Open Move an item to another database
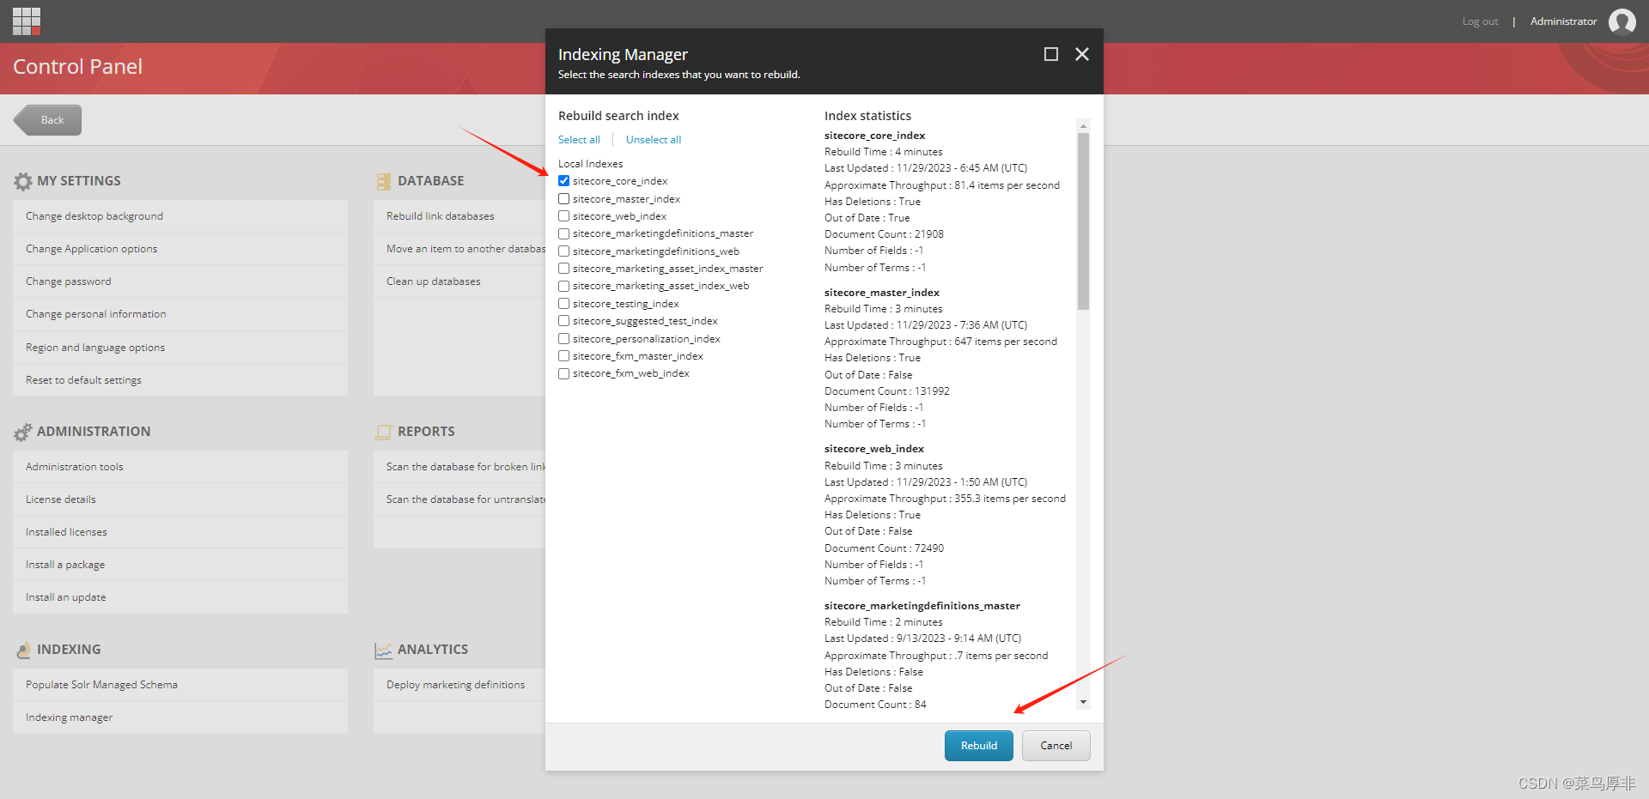The height and width of the screenshot is (799, 1649). point(459,249)
